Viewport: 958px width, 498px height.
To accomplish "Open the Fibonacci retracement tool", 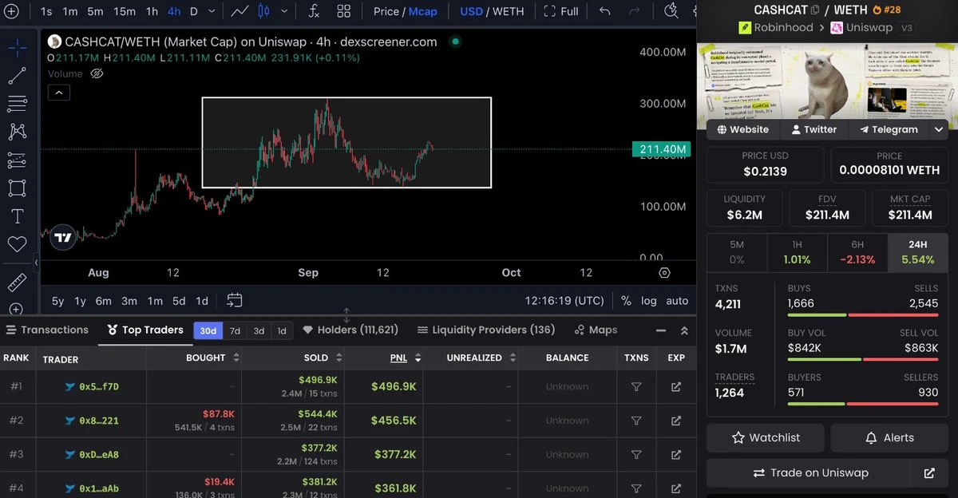I will 17,104.
